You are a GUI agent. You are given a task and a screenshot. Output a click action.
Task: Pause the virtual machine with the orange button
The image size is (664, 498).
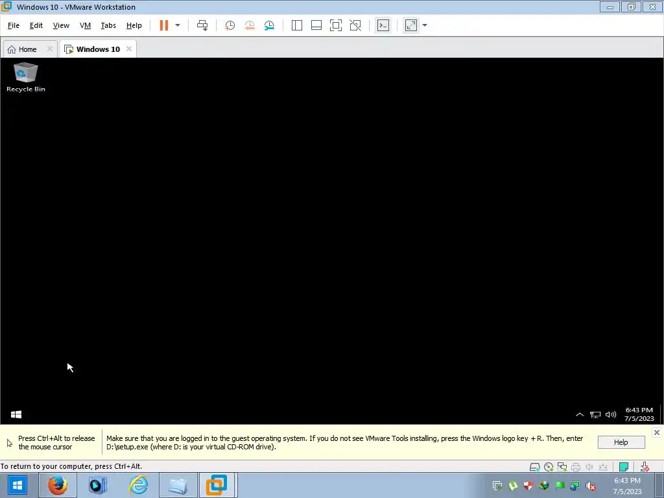click(164, 25)
